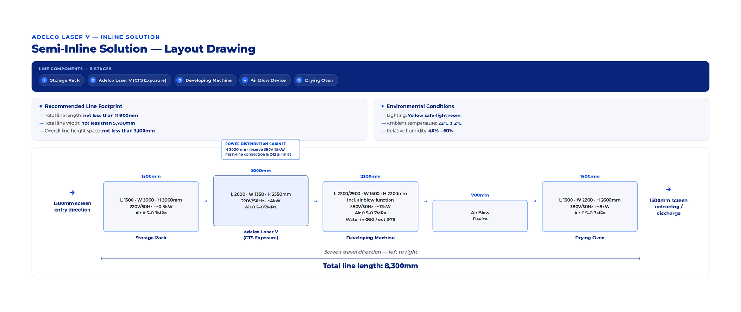The image size is (741, 312).
Task: Click the 'Storage Rack' caption below its box
Action: click(x=151, y=238)
